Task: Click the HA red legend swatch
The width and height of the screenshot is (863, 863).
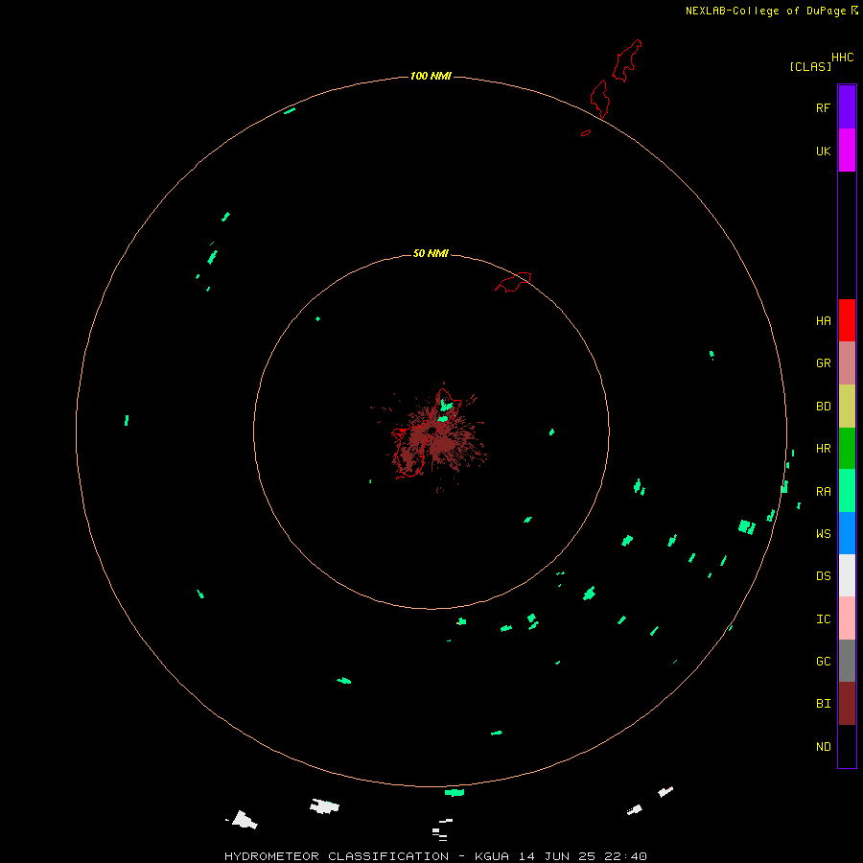Action: 847,320
